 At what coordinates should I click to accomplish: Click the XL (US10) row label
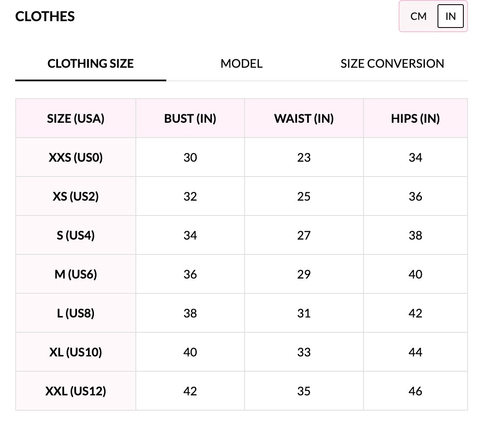coord(76,352)
